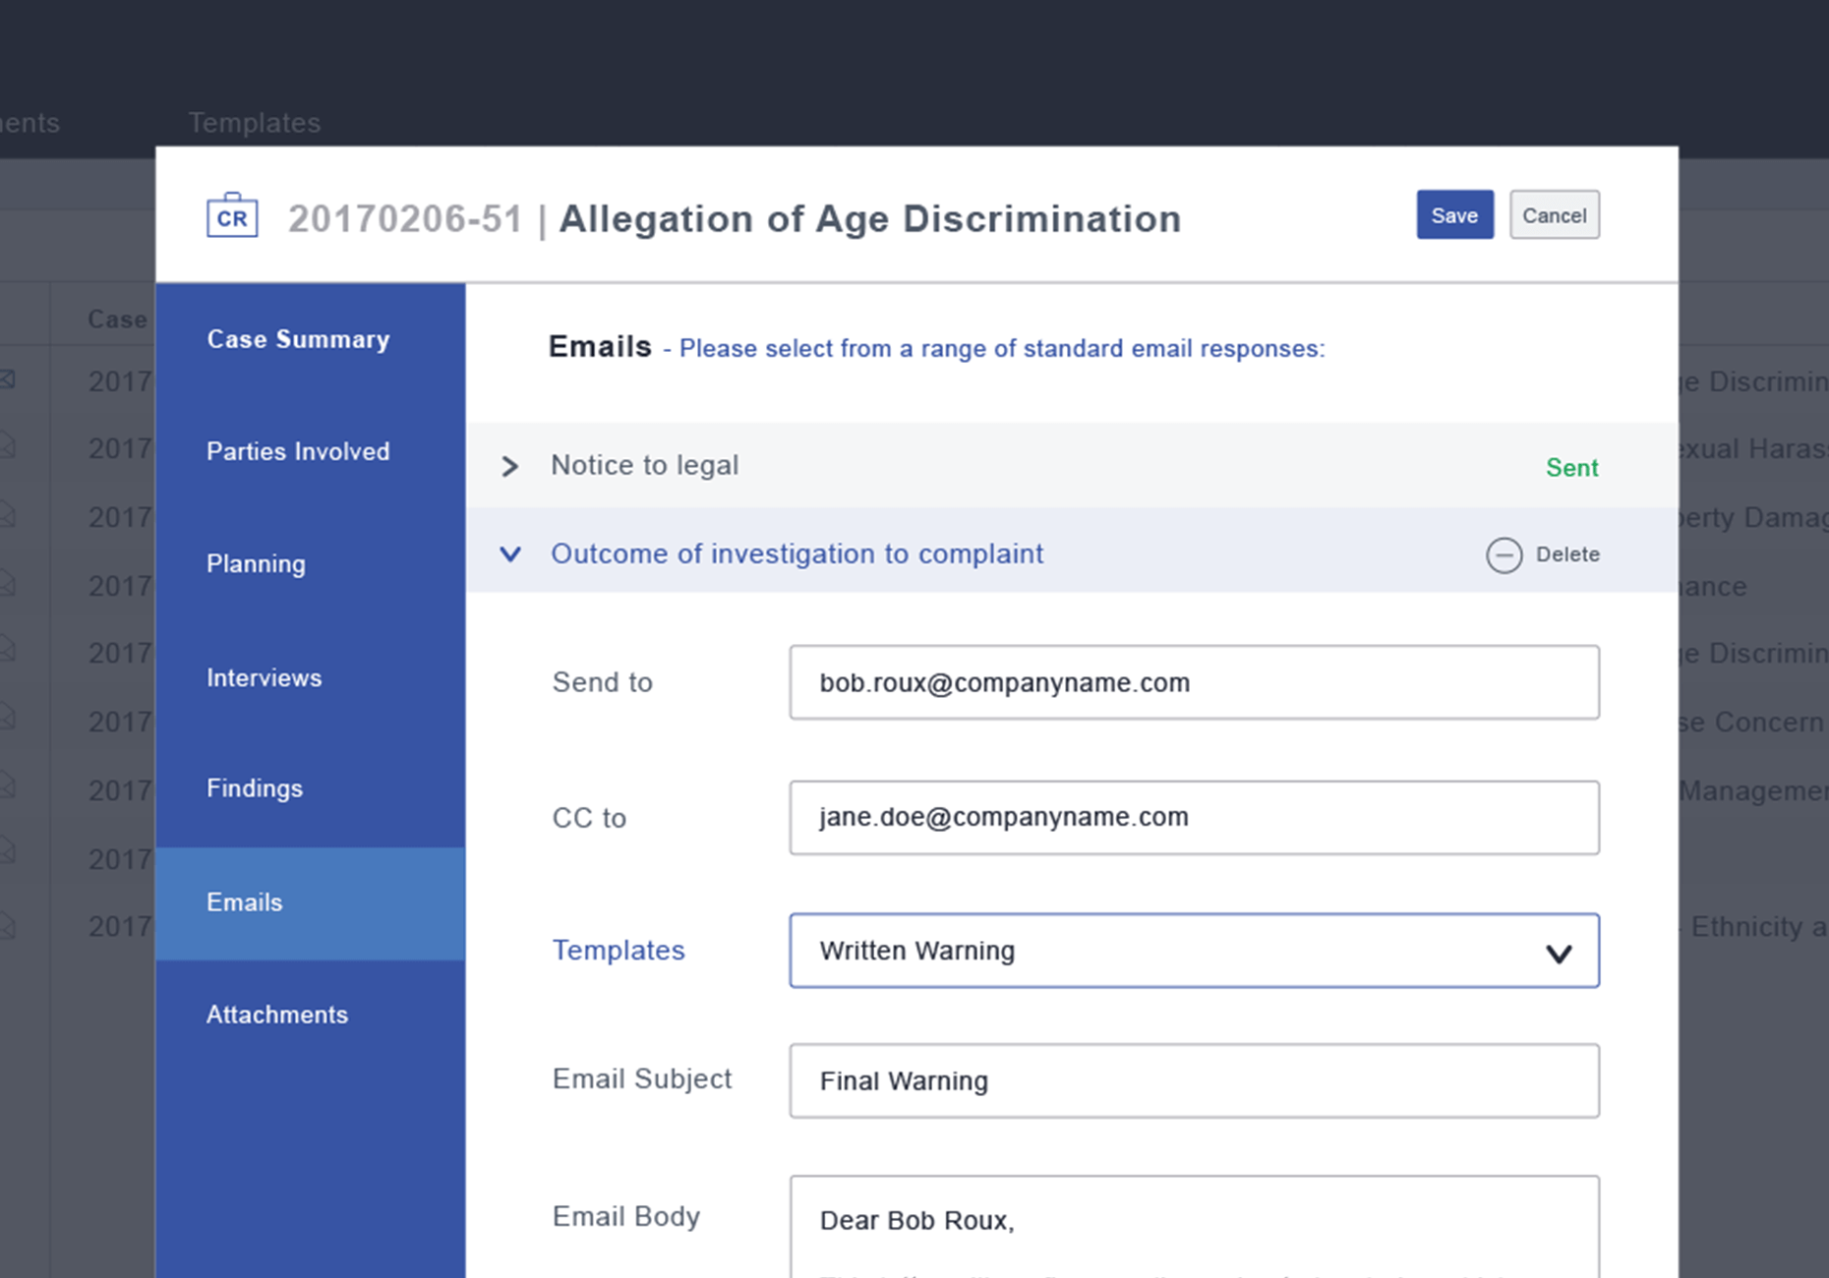This screenshot has width=1829, height=1278.
Task: Open the Interviews section
Action: click(x=264, y=677)
